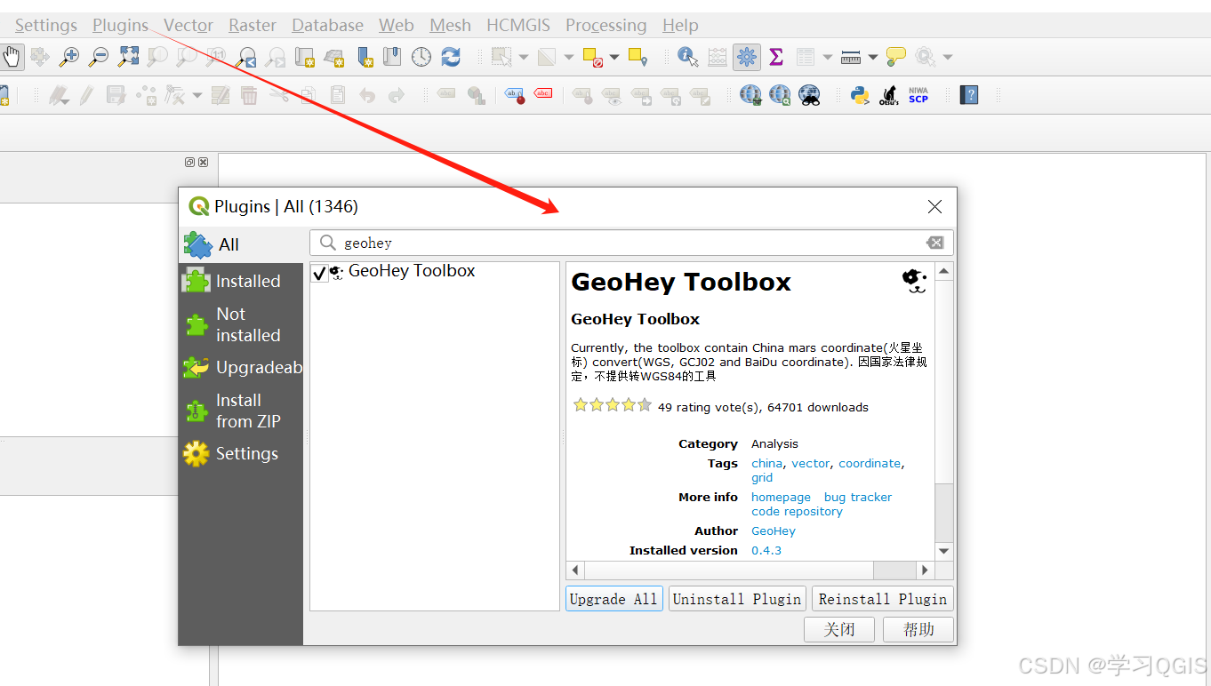The height and width of the screenshot is (686, 1211).
Task: Click the Help book icon
Action: click(x=969, y=94)
